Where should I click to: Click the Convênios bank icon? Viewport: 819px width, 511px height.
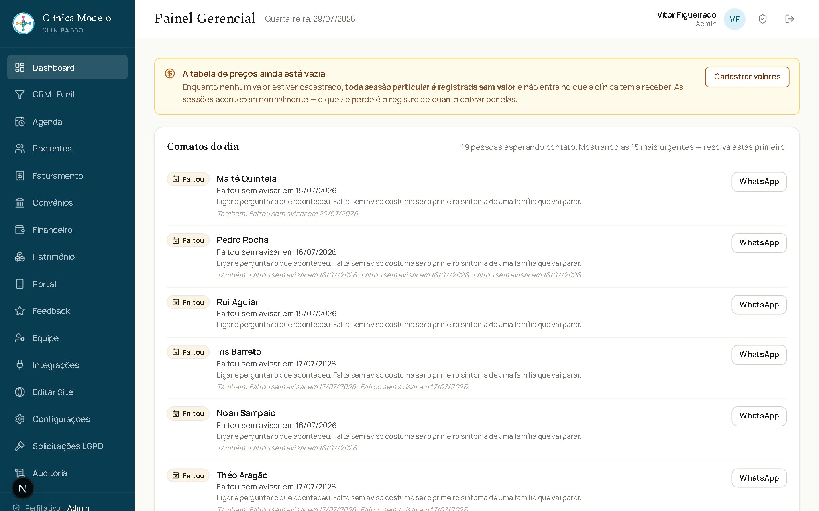[x=20, y=203]
